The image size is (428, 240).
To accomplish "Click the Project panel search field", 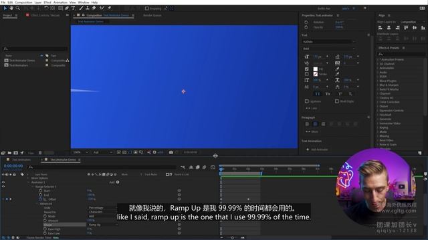I will 35,49.
